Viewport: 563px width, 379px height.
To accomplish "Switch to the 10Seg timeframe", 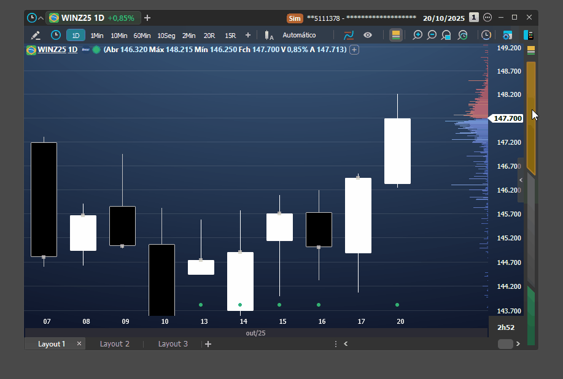I will [166, 36].
